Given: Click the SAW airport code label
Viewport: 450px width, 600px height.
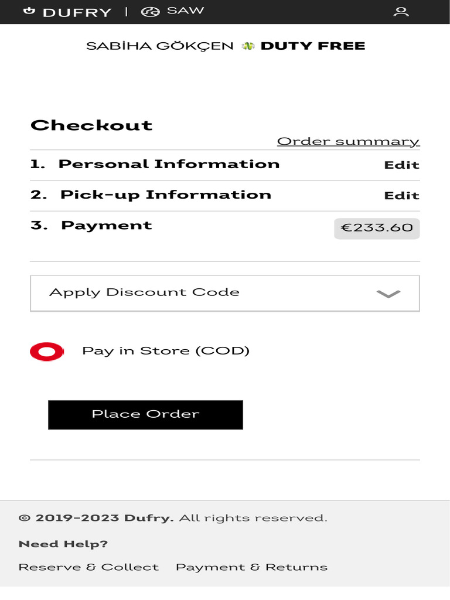Looking at the screenshot, I should coord(186,11).
